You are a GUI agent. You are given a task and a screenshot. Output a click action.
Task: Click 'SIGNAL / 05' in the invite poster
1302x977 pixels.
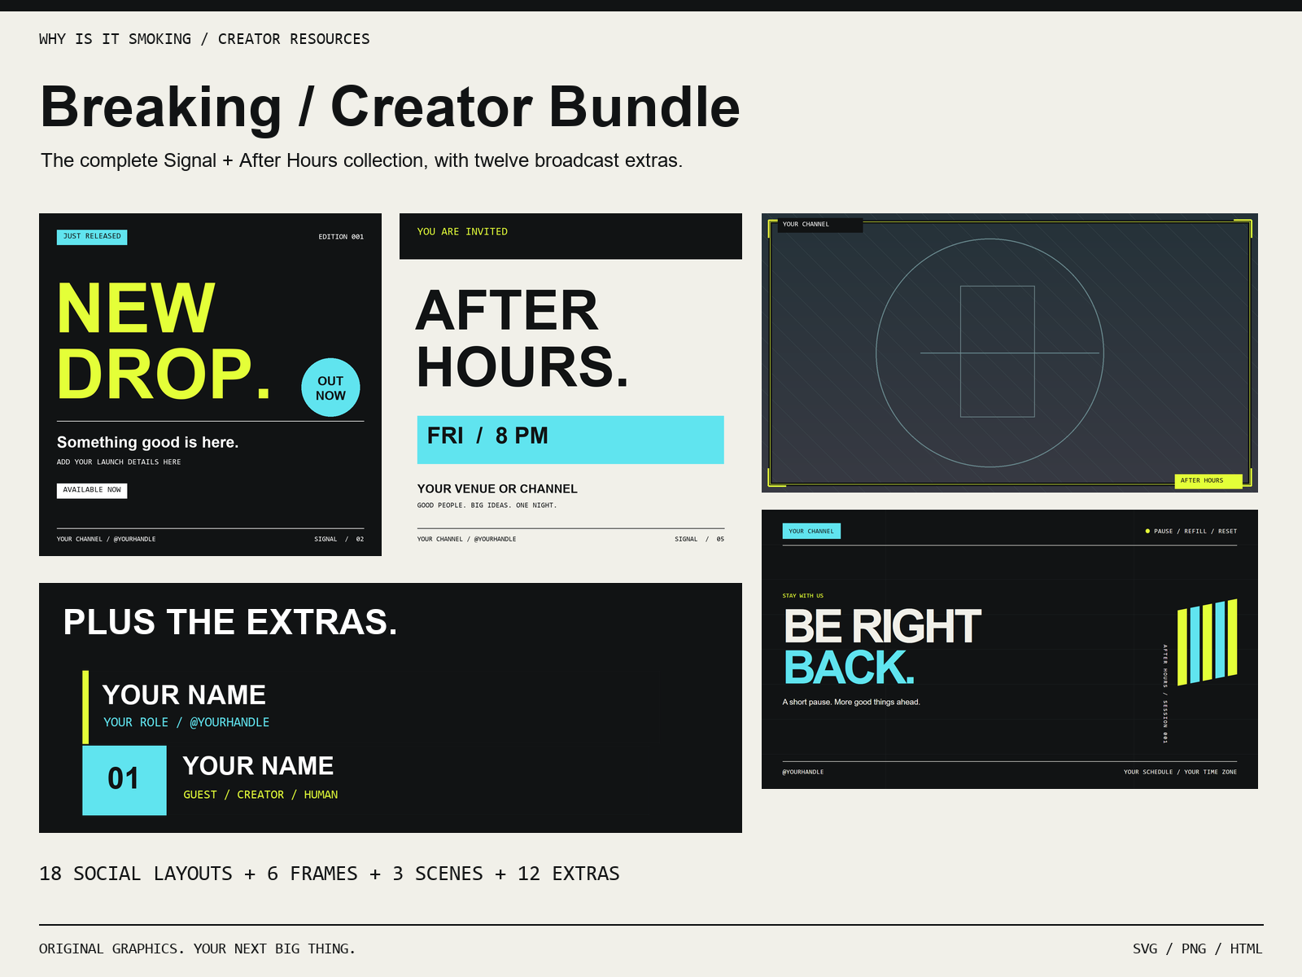699,539
